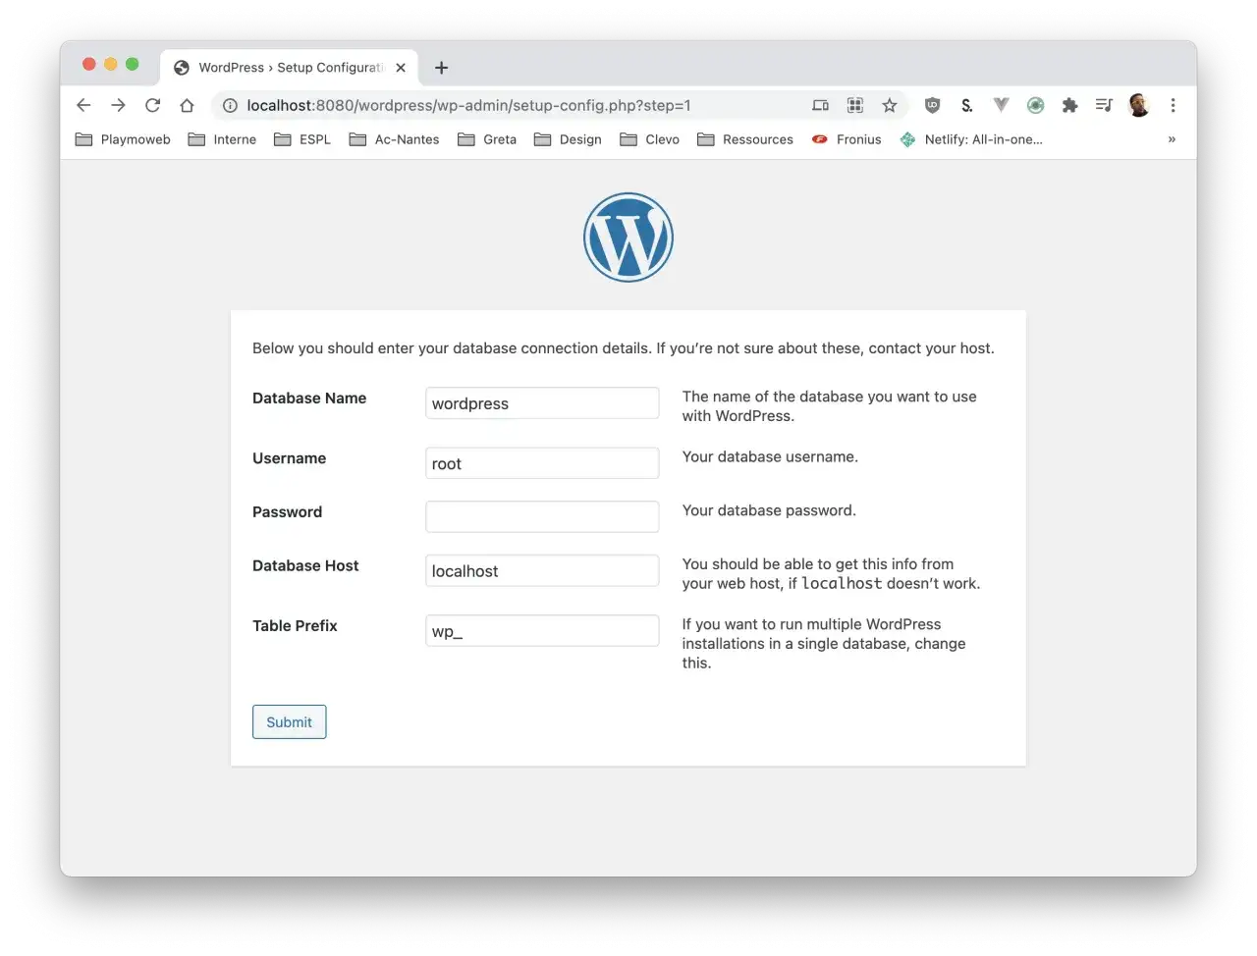Select the WordPress Setup Configuration tab
Viewport: 1257px width, 956px height.
pos(290,67)
